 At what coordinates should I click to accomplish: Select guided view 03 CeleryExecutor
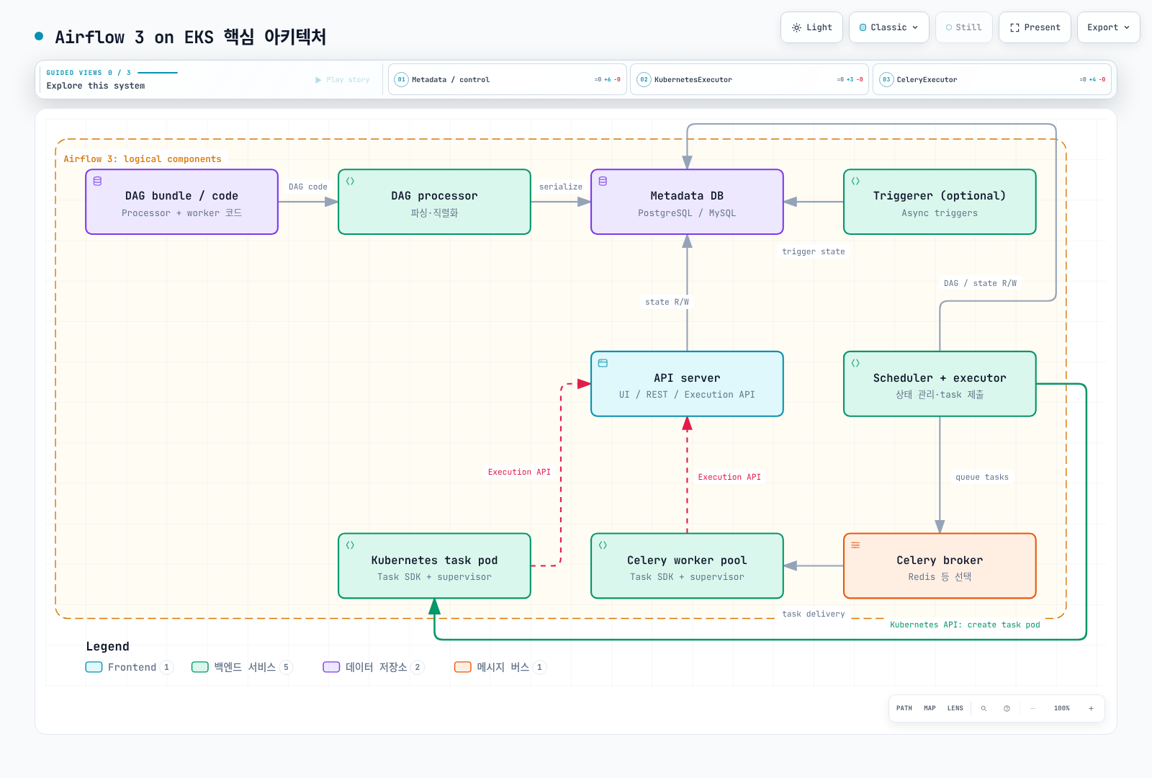click(x=992, y=79)
